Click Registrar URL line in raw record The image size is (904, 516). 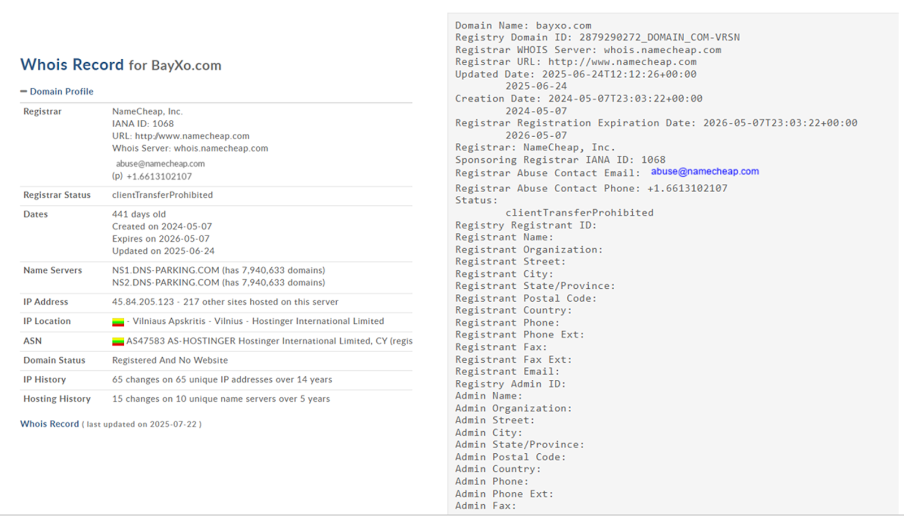point(576,62)
